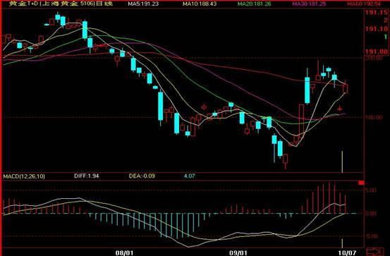Click the MACD(12,26,10) indicator label
390x256 pixels.
[x=24, y=176]
